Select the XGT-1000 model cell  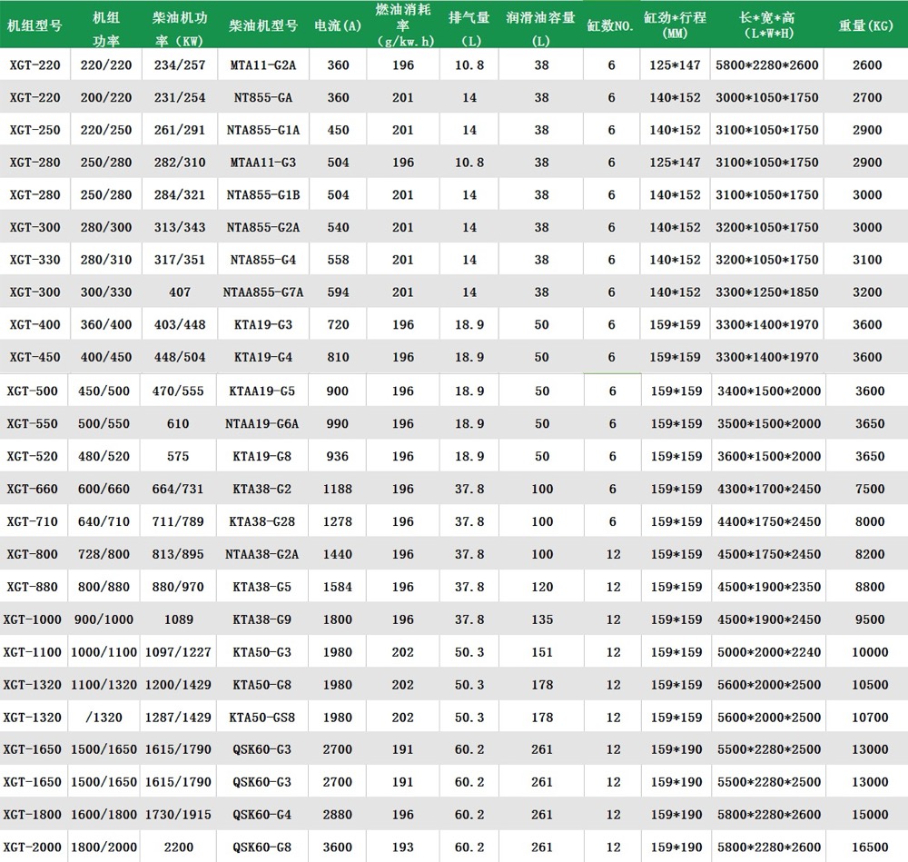[x=33, y=619]
